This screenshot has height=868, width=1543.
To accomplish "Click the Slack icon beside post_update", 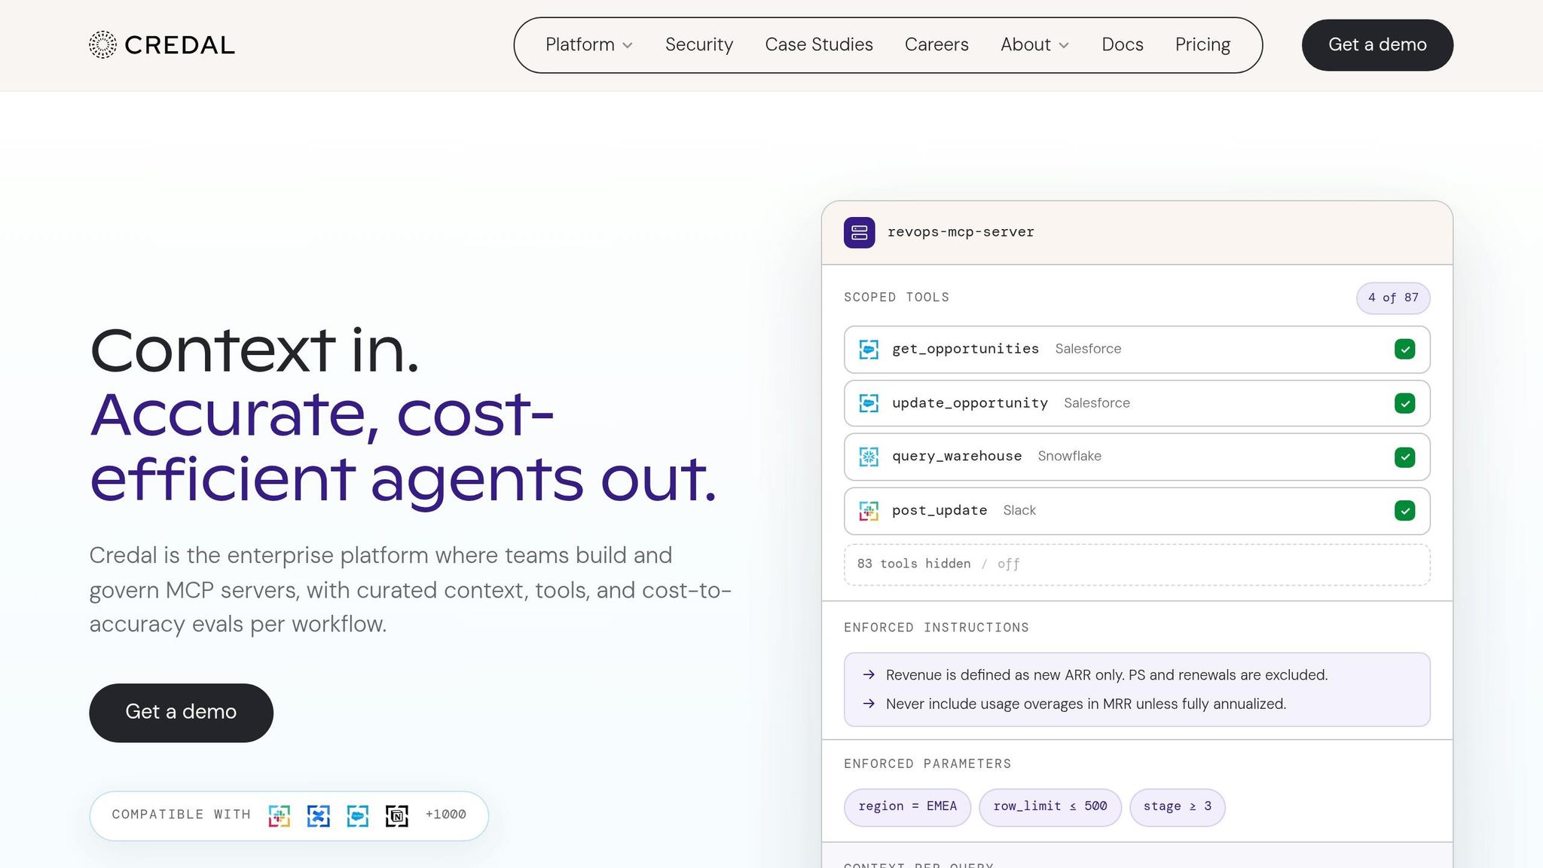I will (x=869, y=511).
